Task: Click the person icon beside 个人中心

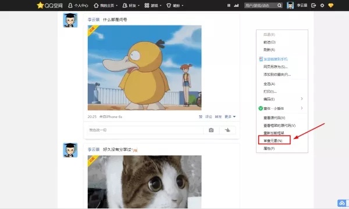Action: pyautogui.click(x=70, y=5)
